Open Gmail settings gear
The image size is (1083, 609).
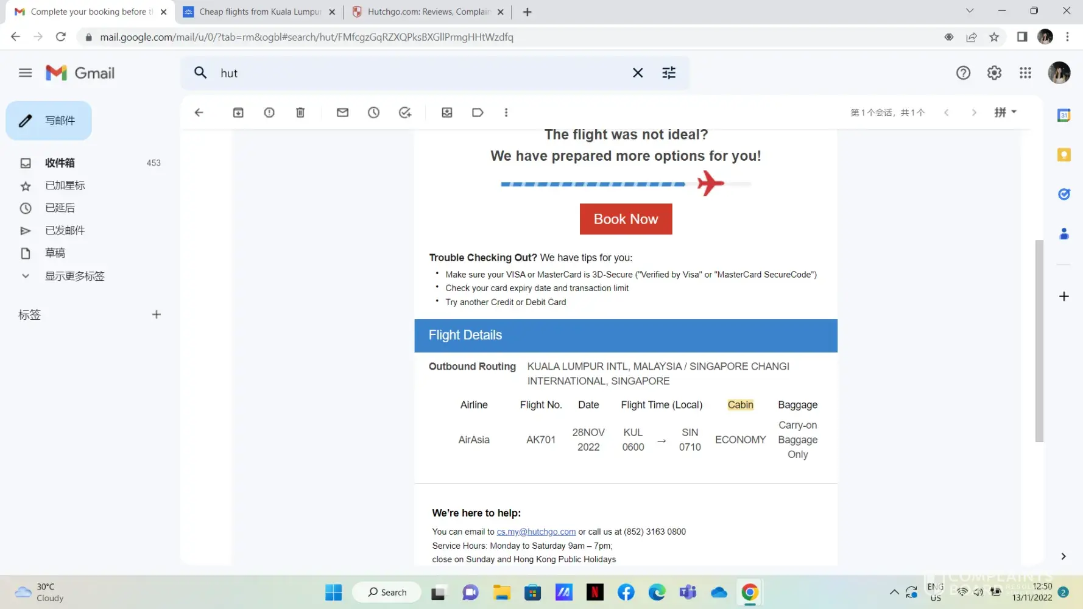point(994,73)
